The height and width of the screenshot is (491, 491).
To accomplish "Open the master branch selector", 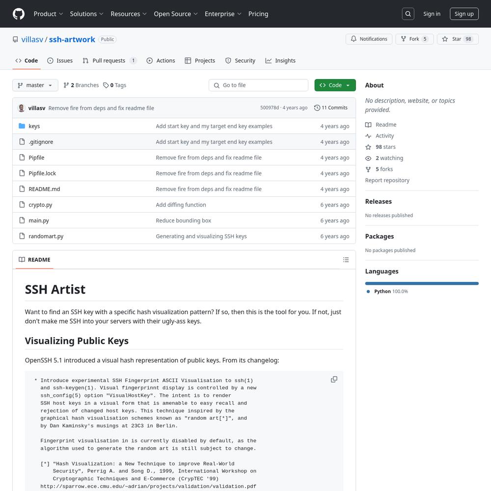I will pos(35,85).
